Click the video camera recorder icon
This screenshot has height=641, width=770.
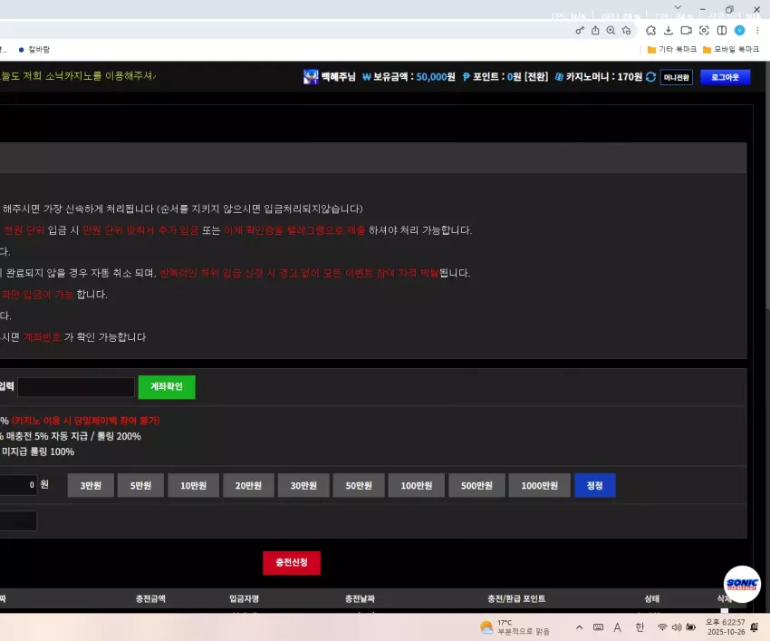click(686, 31)
